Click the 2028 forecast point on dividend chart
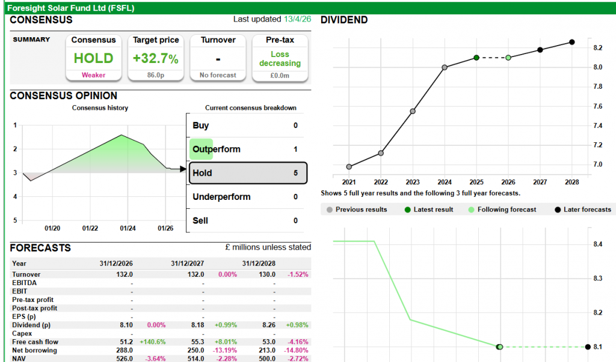 click(572, 42)
